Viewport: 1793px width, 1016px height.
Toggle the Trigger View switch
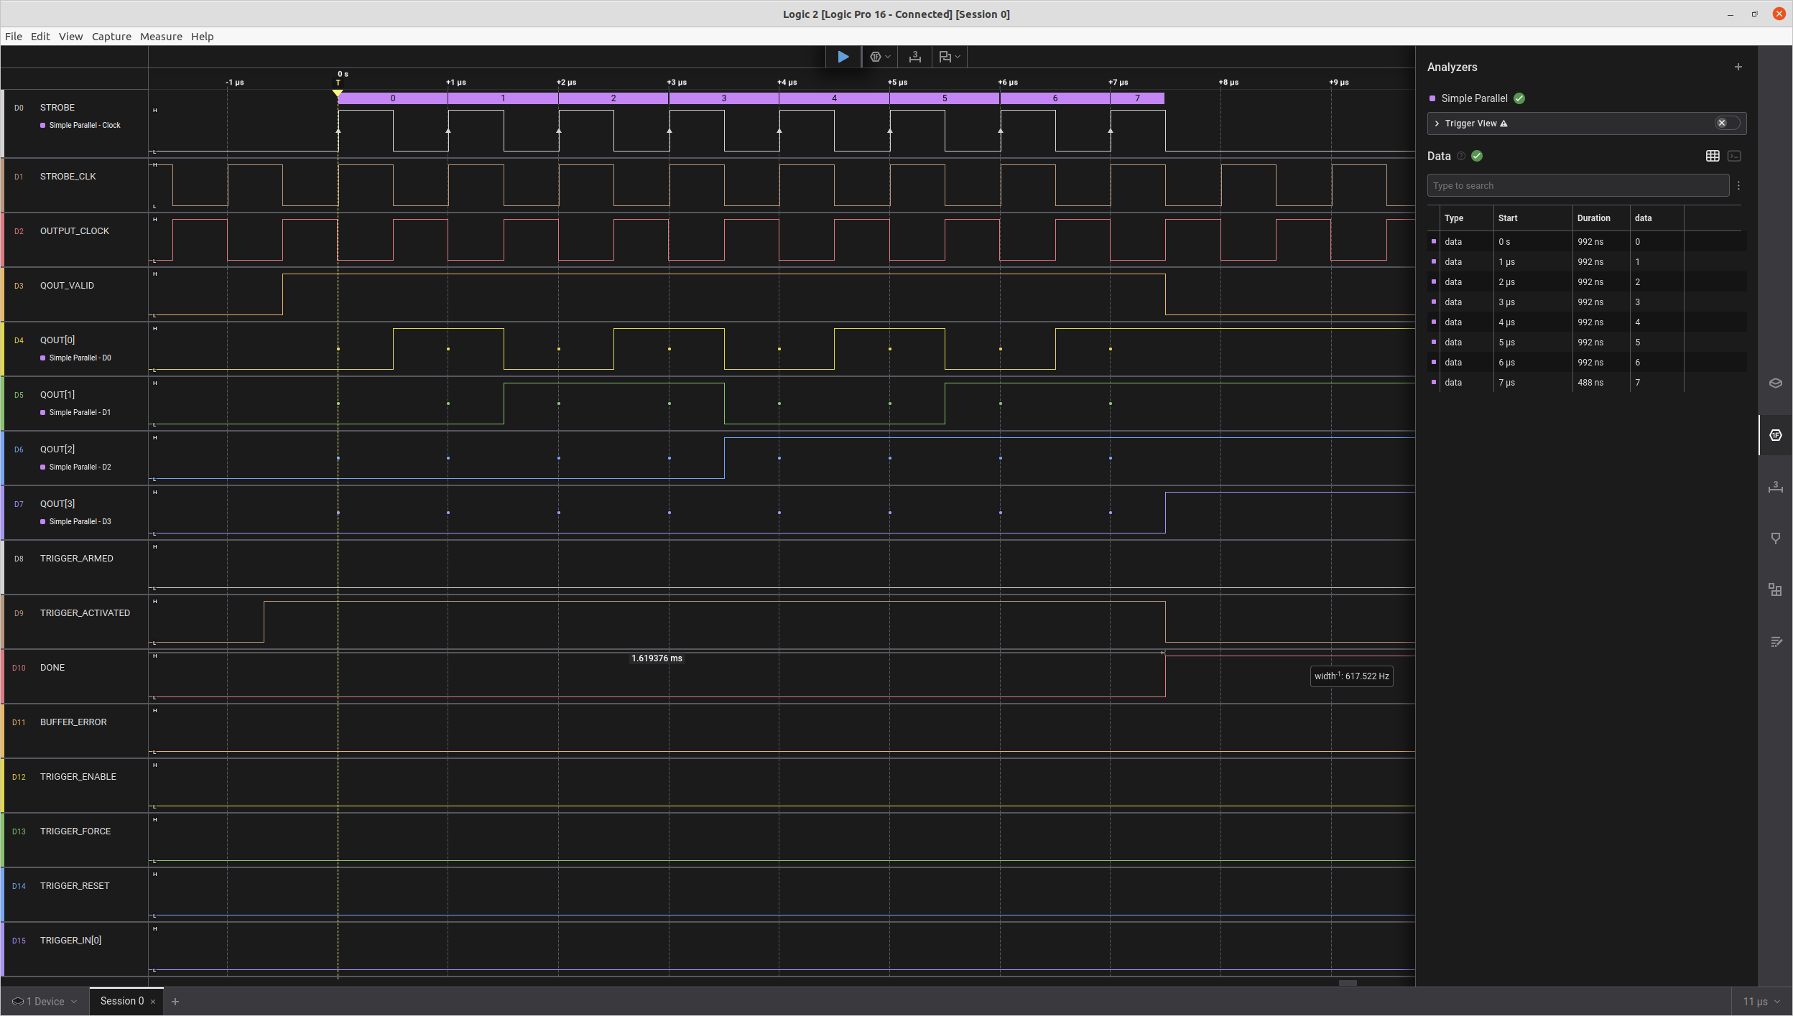pyautogui.click(x=1727, y=123)
